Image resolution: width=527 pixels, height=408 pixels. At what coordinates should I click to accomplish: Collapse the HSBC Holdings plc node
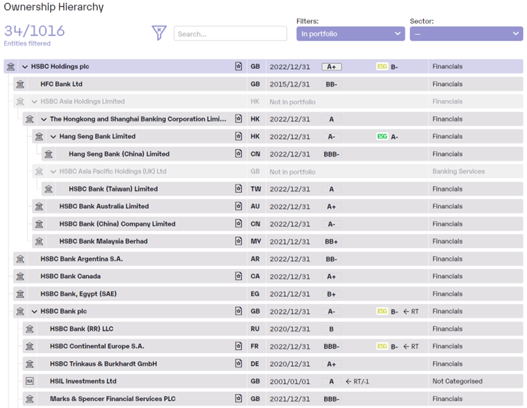[x=25, y=66]
